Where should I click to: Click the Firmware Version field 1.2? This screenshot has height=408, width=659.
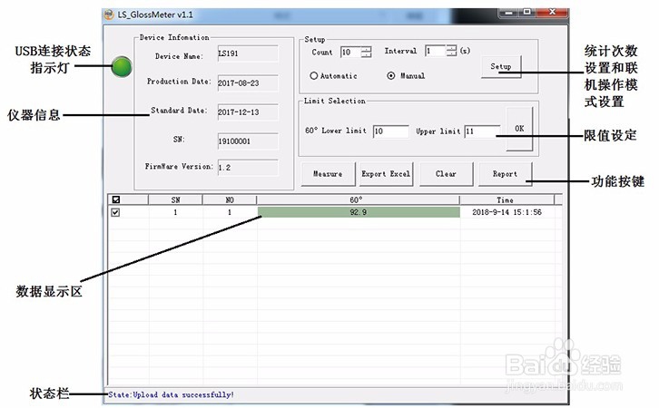pyautogui.click(x=248, y=168)
